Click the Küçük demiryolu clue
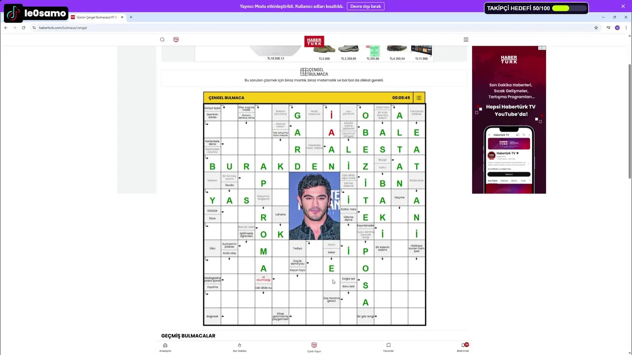Viewport: 632px width, 355px height. tap(297, 262)
